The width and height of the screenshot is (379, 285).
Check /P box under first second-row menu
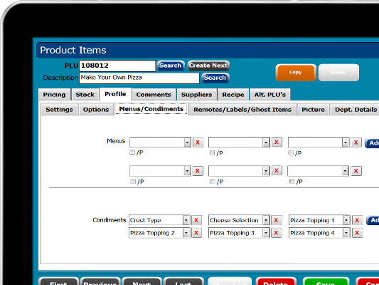[133, 182]
